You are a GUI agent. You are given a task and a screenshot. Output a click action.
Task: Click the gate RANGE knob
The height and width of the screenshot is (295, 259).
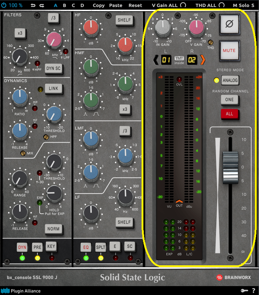pyautogui.click(x=20, y=179)
